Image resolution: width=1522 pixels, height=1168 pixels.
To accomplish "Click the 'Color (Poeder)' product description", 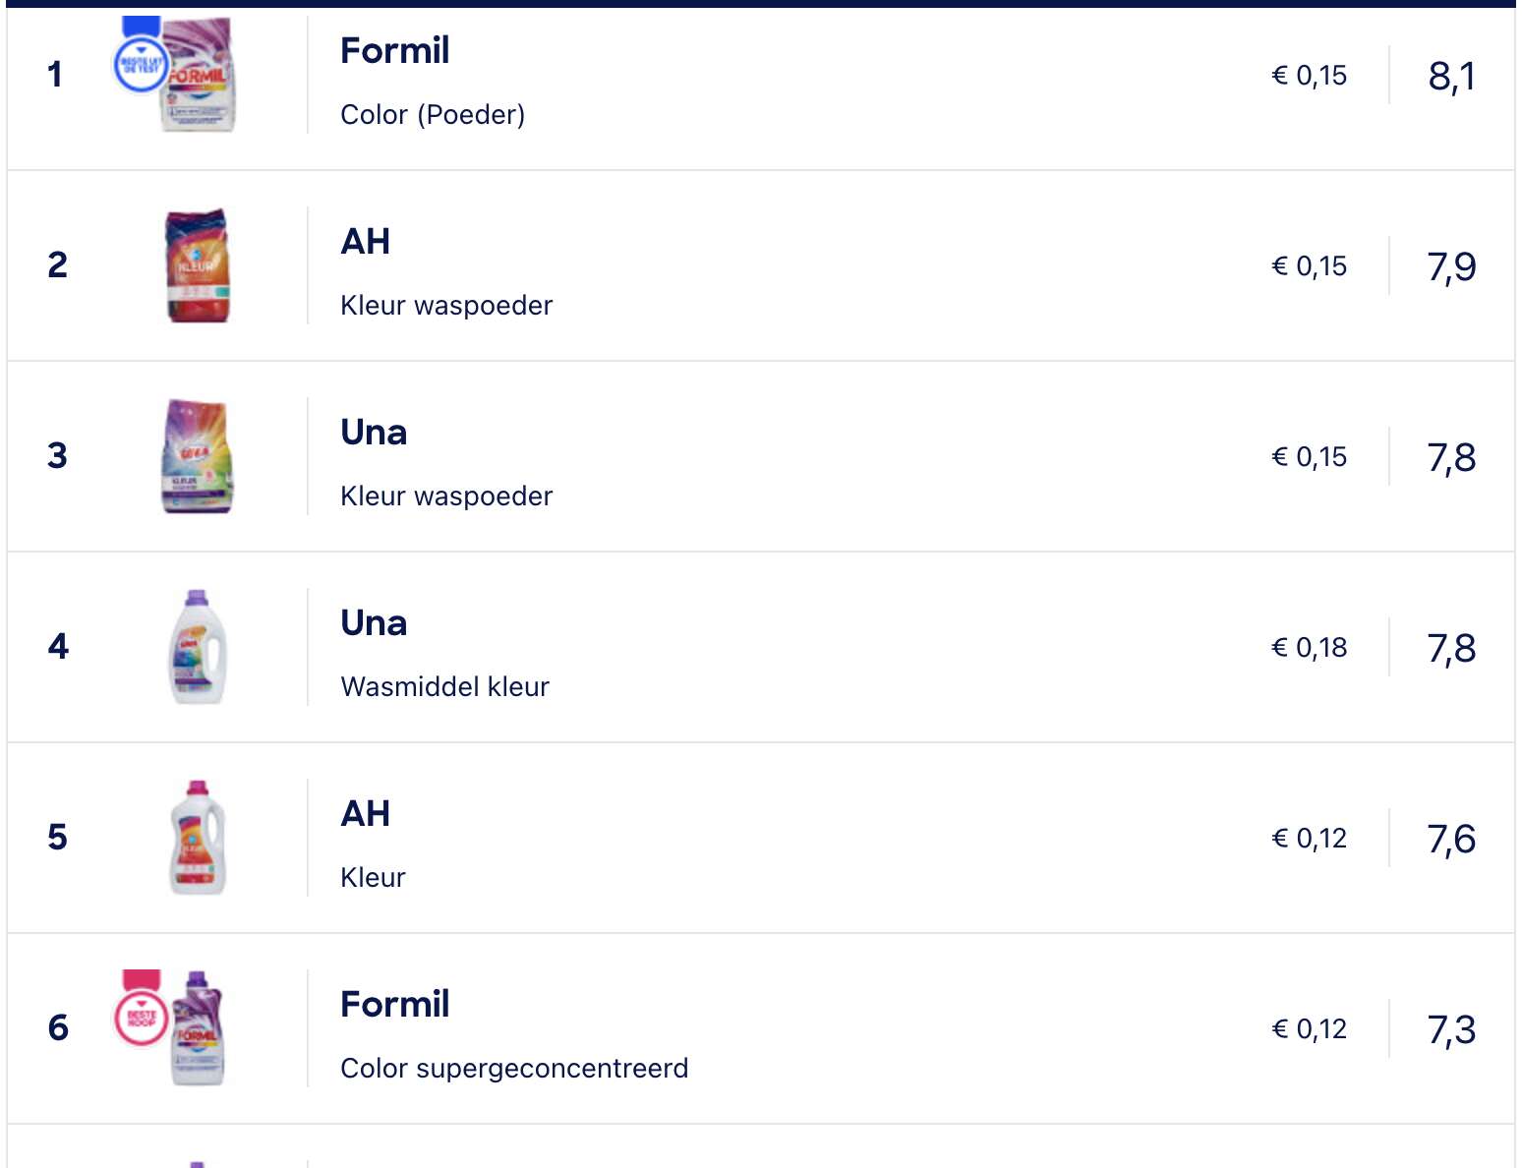I will point(433,115).
